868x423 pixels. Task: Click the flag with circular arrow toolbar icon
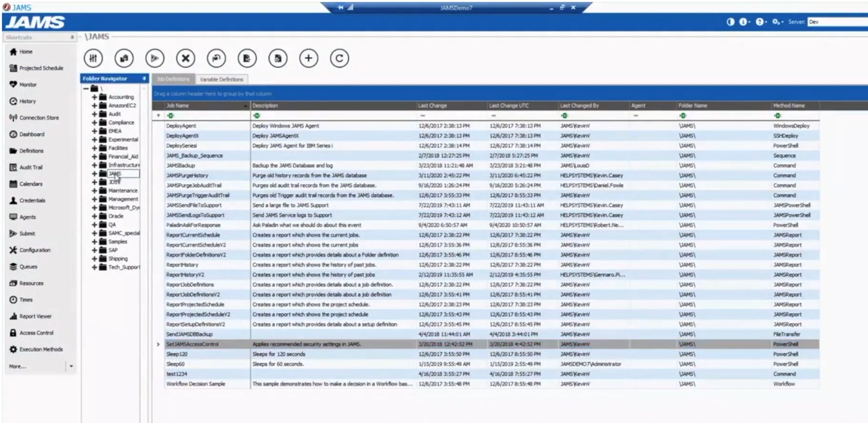coord(216,58)
